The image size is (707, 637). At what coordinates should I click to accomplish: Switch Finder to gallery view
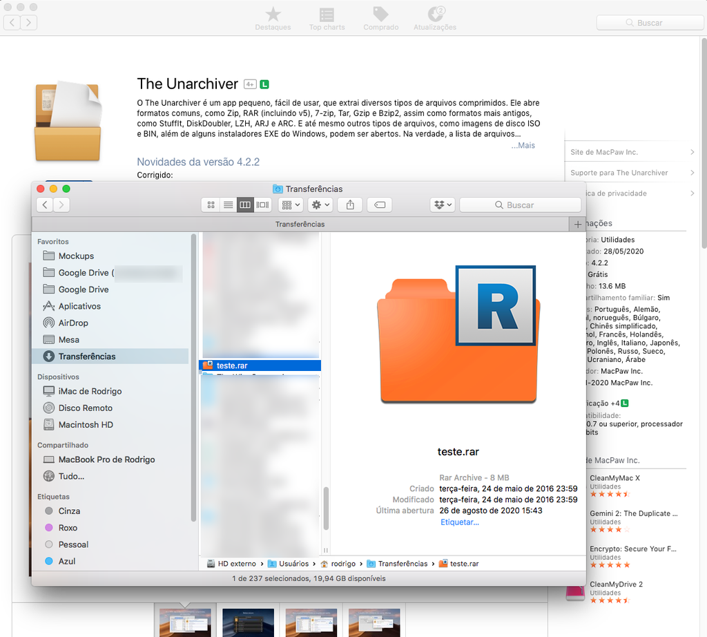pos(262,205)
